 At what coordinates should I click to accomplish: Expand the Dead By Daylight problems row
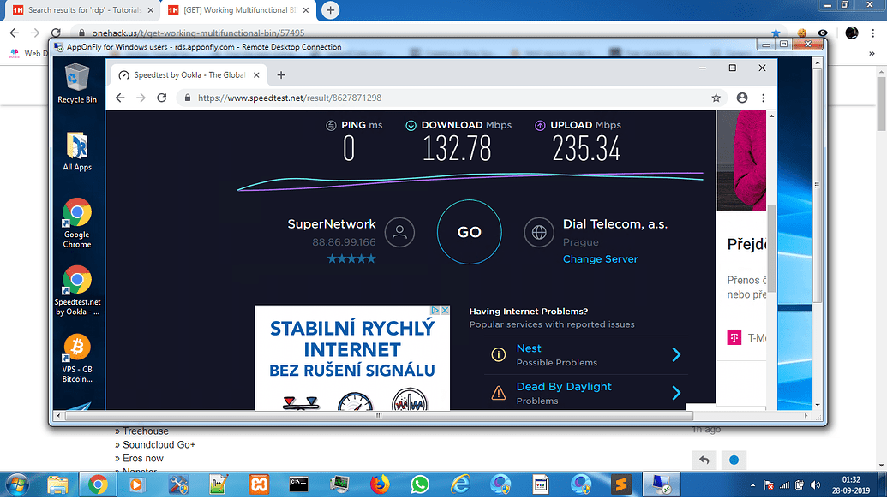click(585, 394)
